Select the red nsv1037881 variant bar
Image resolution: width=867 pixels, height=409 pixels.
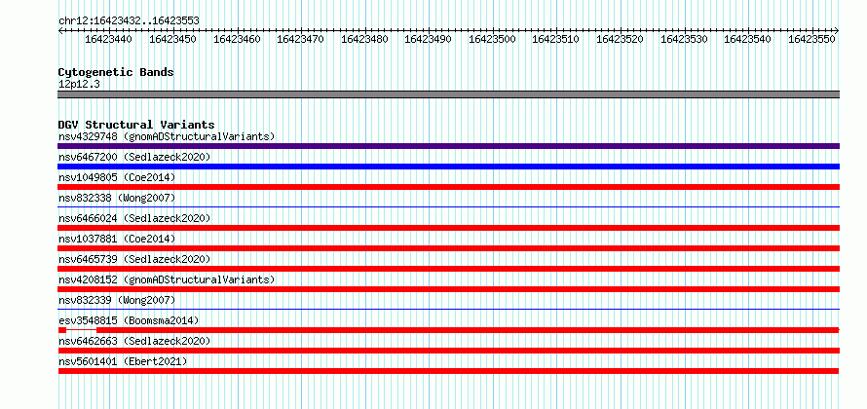(448, 248)
